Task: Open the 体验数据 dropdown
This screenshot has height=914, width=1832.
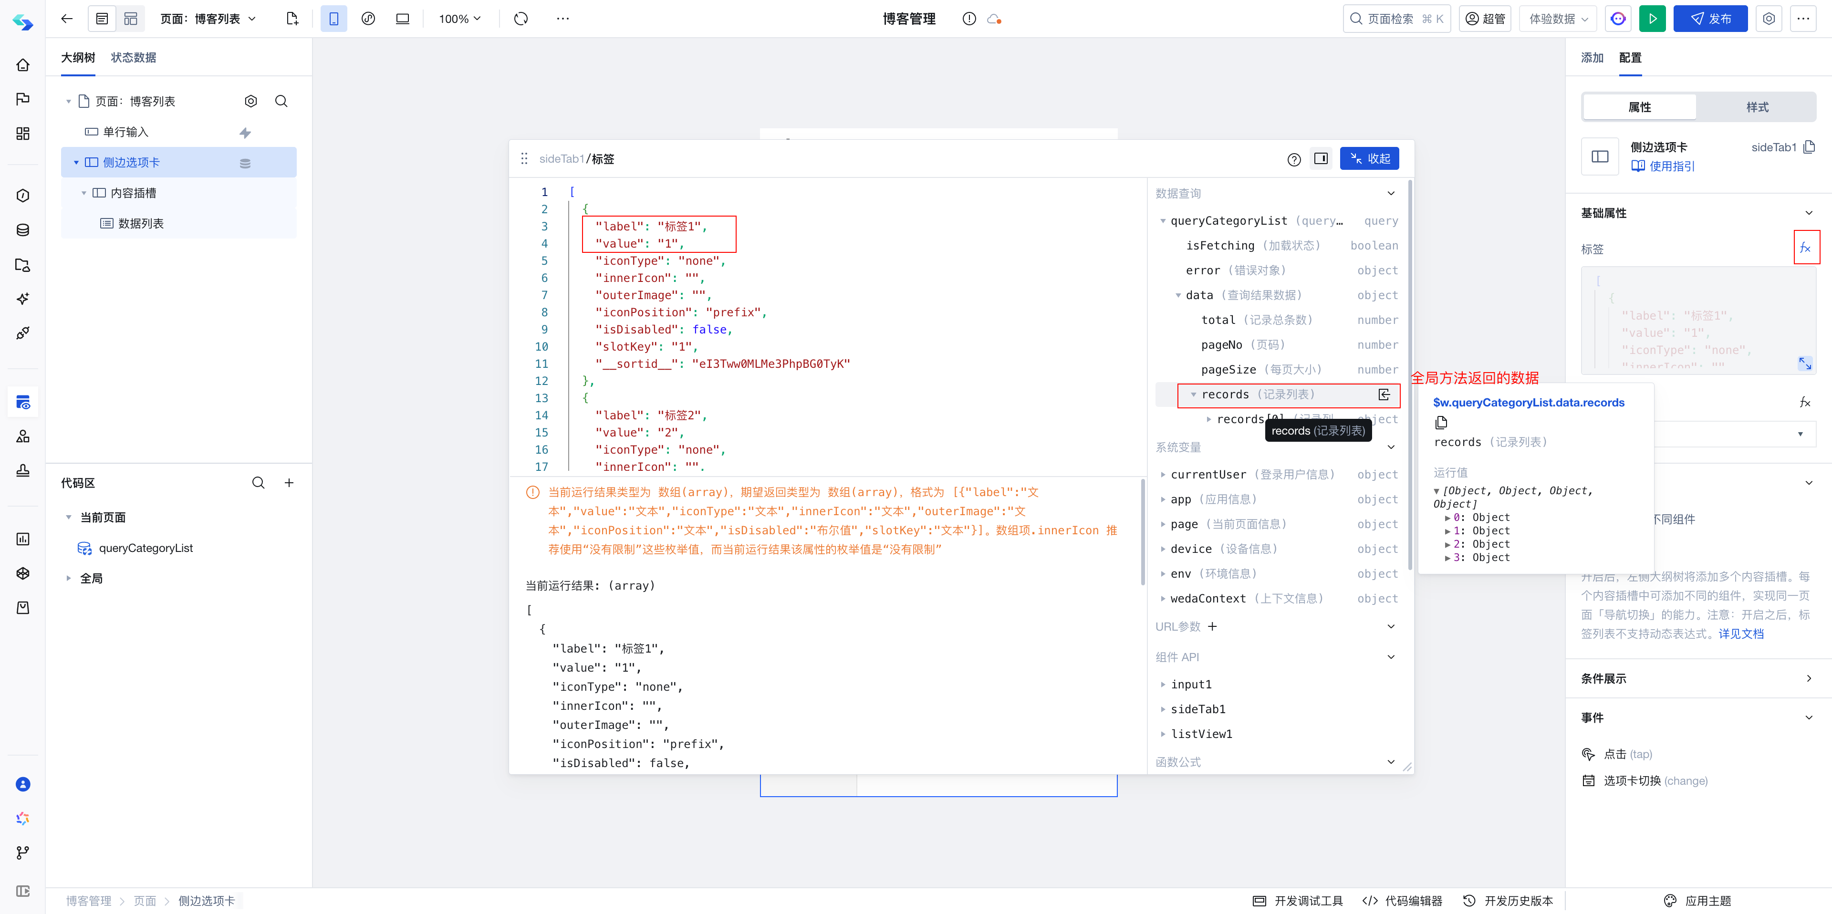Action: coord(1558,19)
